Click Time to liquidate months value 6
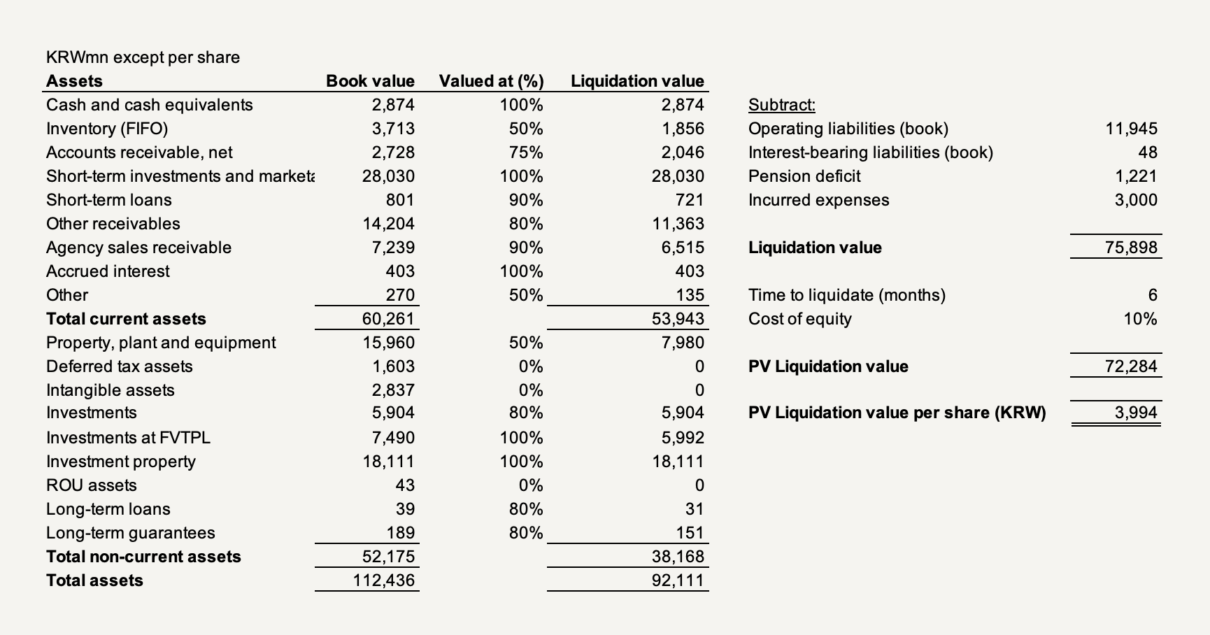 coord(1153,295)
